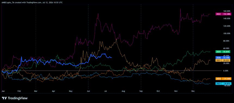Click the Feb month label
This screenshot has height=103, width=234.
point(19,91)
